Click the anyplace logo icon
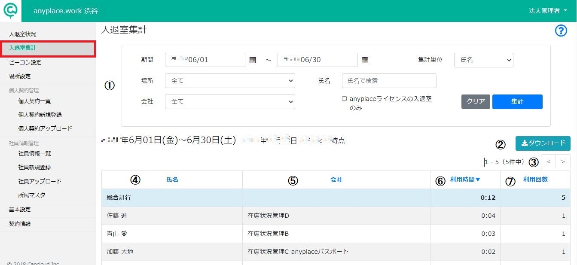The width and height of the screenshot is (577, 265). tap(10, 11)
